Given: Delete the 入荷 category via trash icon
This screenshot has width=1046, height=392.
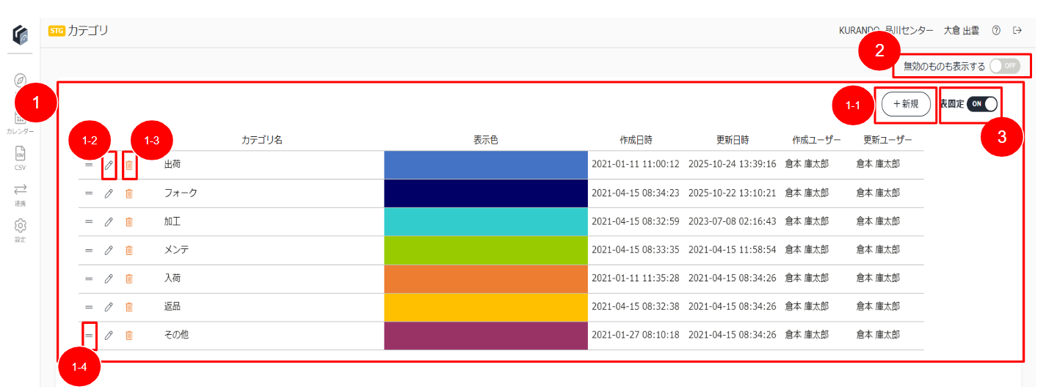Looking at the screenshot, I should coord(129,278).
